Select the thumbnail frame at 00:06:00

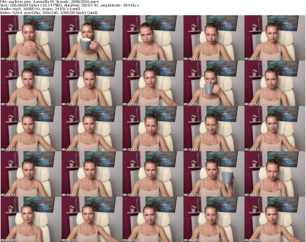pyautogui.click(x=31, y=219)
